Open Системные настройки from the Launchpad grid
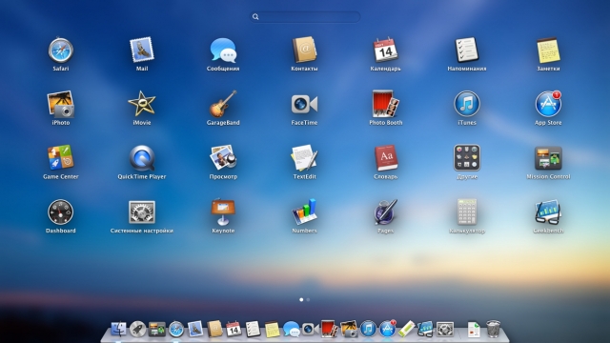 [x=142, y=212]
